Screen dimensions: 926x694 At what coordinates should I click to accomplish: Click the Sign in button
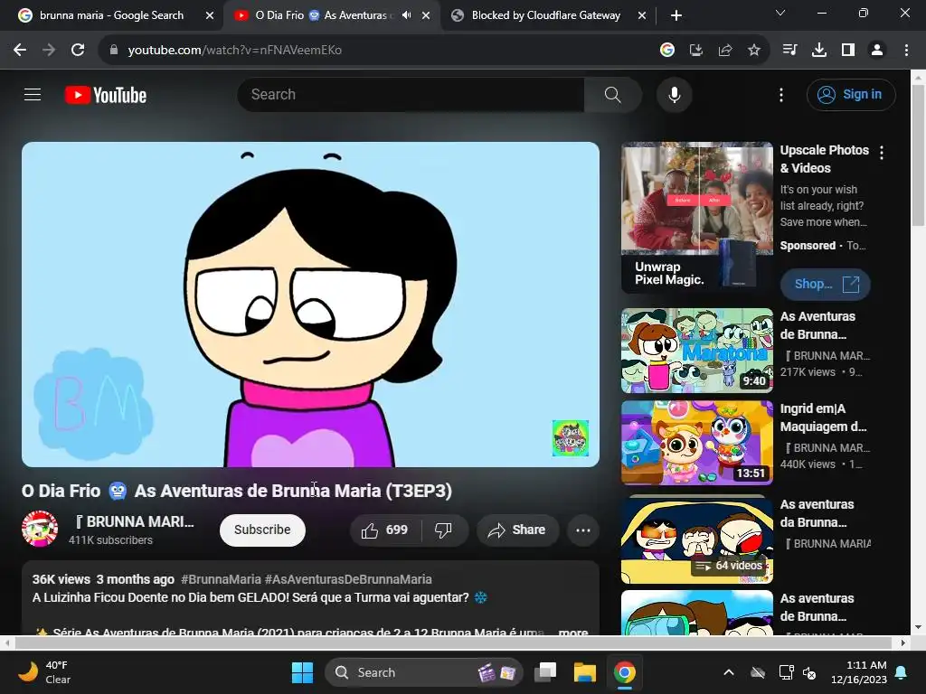click(x=850, y=94)
